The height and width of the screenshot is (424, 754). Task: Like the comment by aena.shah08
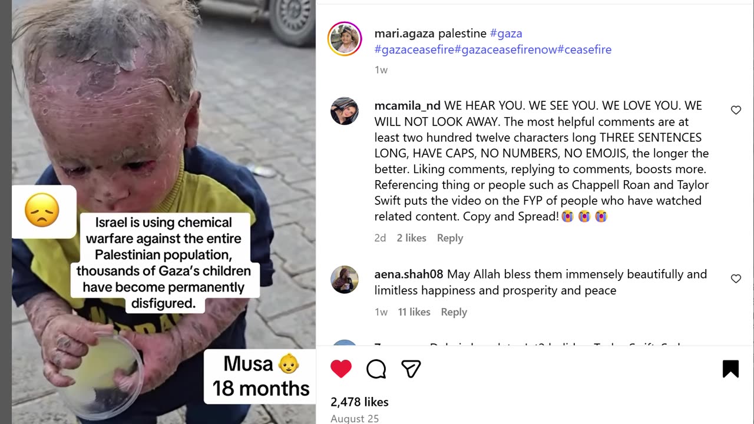736,279
